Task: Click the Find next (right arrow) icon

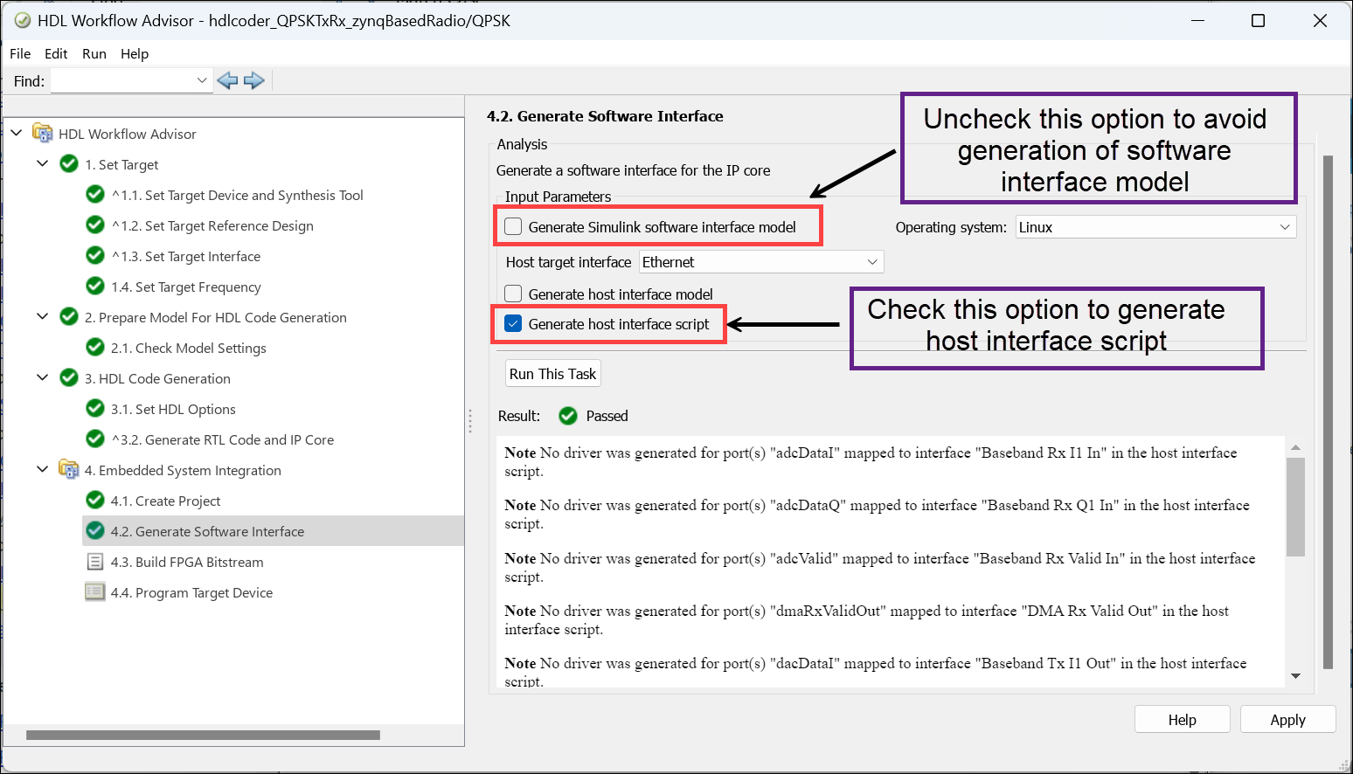Action: click(254, 81)
